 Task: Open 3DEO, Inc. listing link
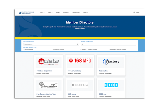[x=103, y=94]
